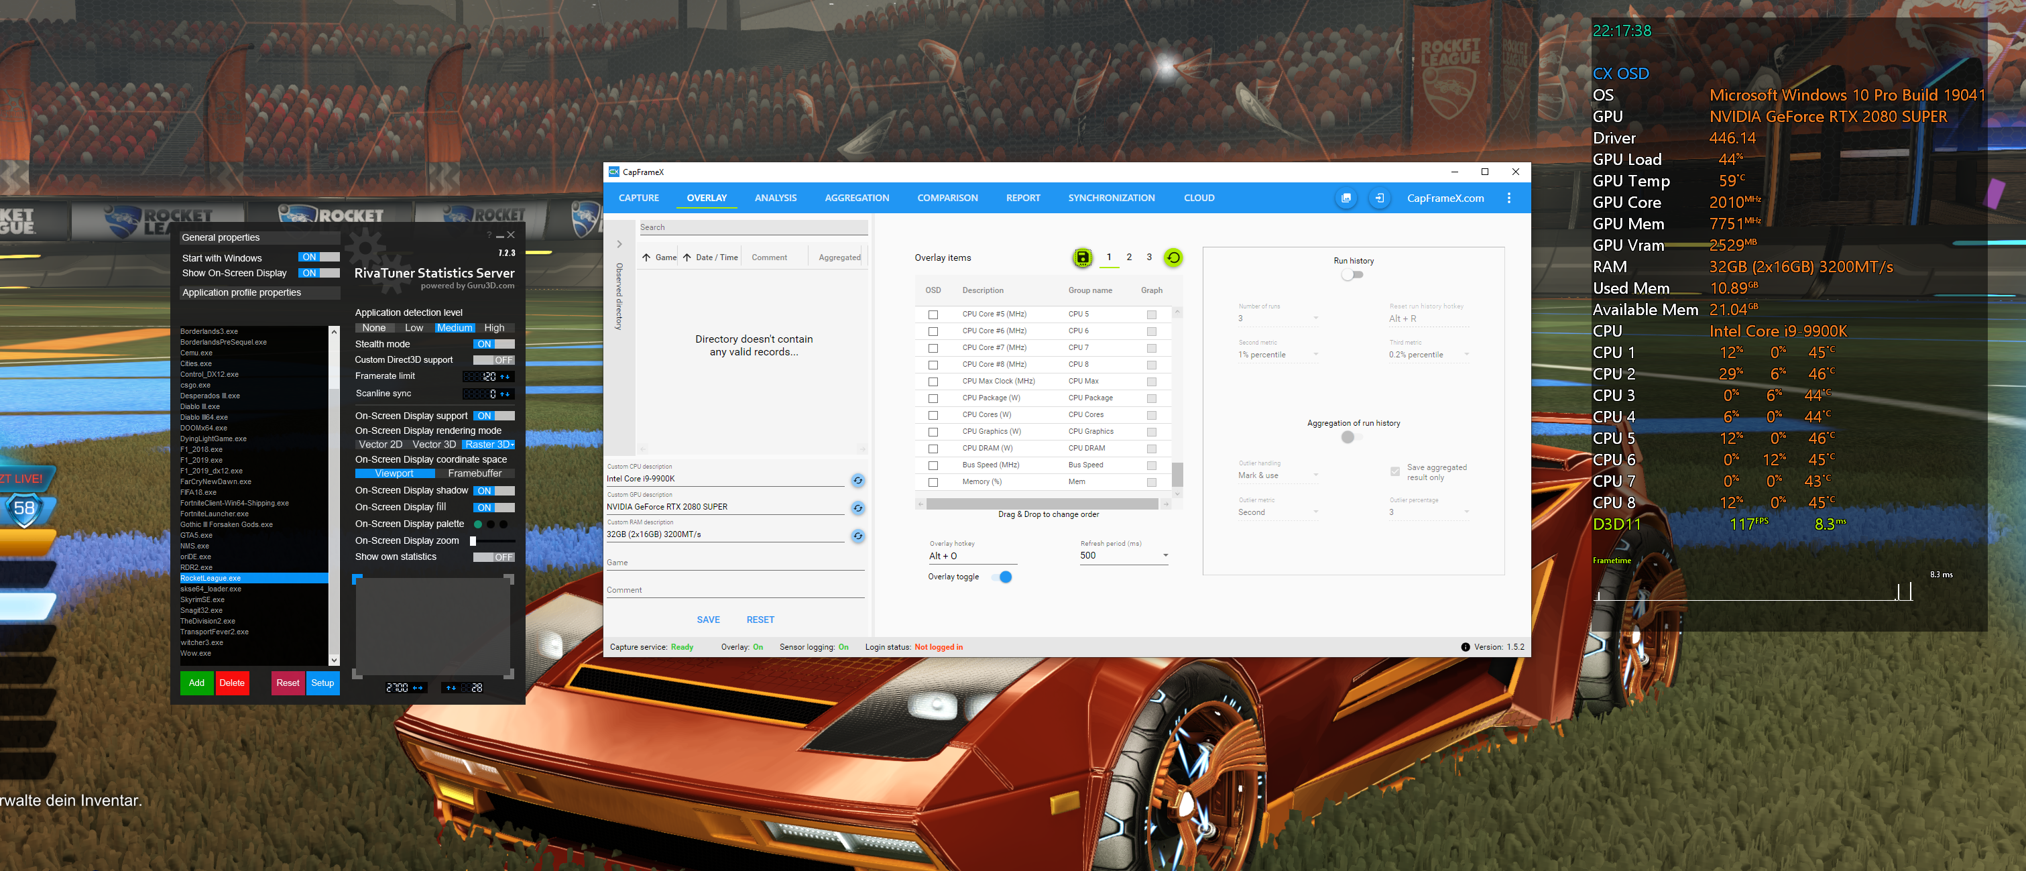
Task: Click the horizontal position arrows below OSD preview
Action: pos(418,689)
